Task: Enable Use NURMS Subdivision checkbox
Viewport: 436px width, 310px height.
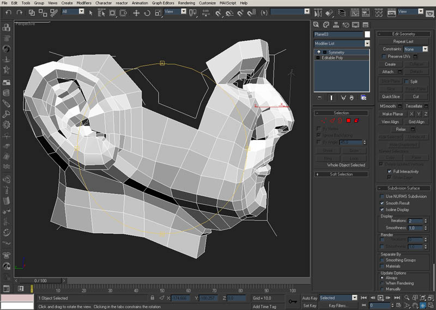Action: click(382, 196)
